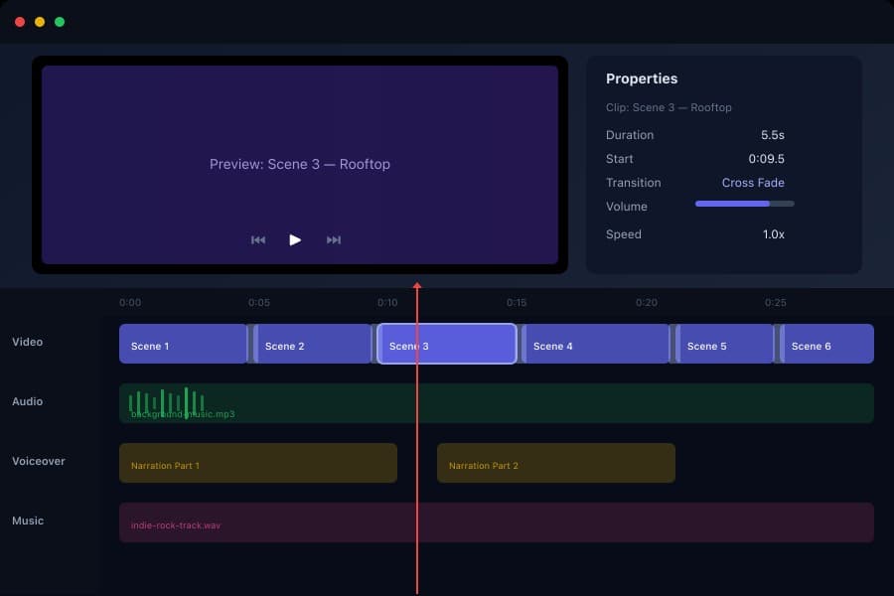Select the Scene 3 clip on the timeline

446,344
